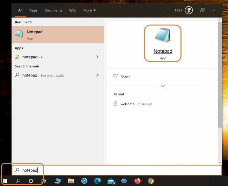Click Open action for Notepad
This screenshot has height=186, width=228.
pyautogui.click(x=125, y=76)
